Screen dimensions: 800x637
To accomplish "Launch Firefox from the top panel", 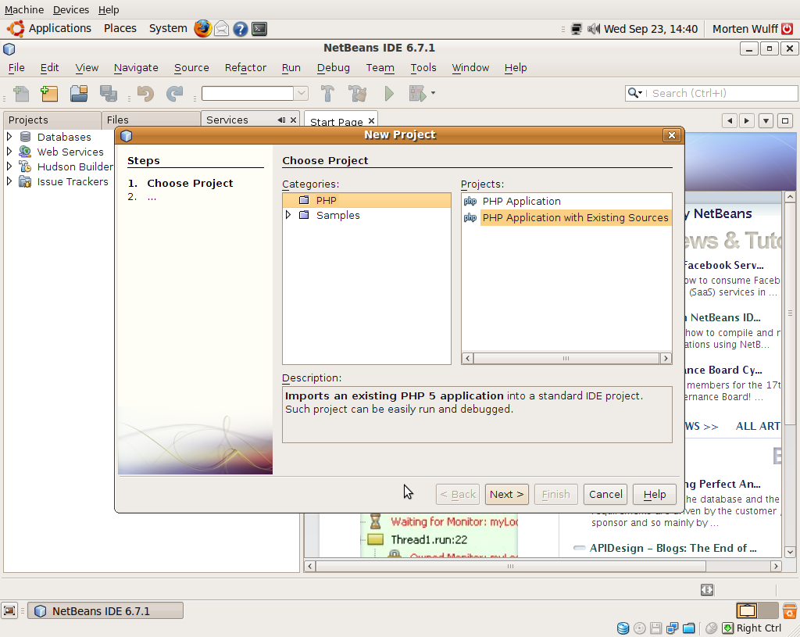I will click(202, 29).
